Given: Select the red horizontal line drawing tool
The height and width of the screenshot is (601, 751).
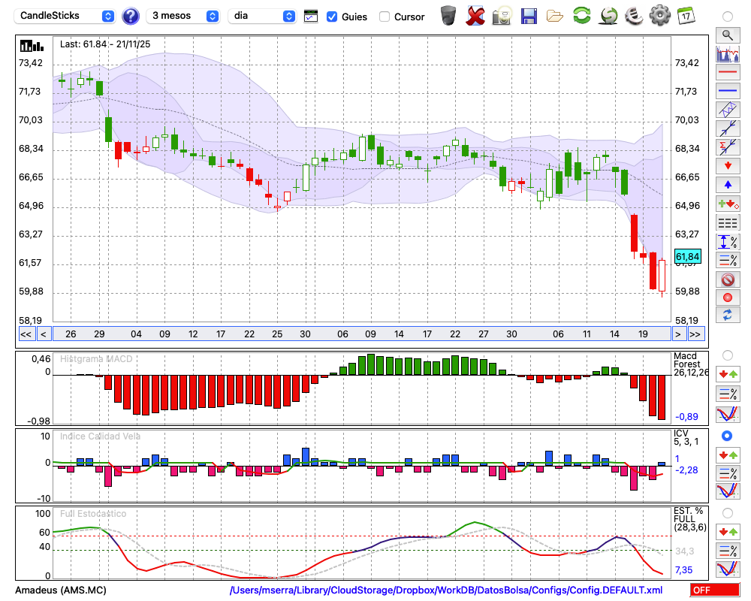Looking at the screenshot, I should tap(727, 73).
